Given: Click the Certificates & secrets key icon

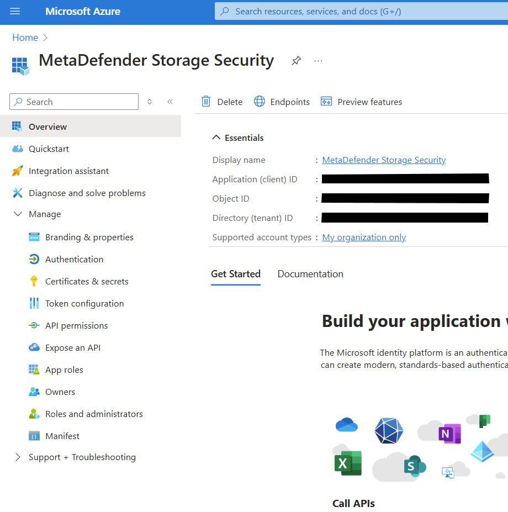Looking at the screenshot, I should tap(34, 281).
